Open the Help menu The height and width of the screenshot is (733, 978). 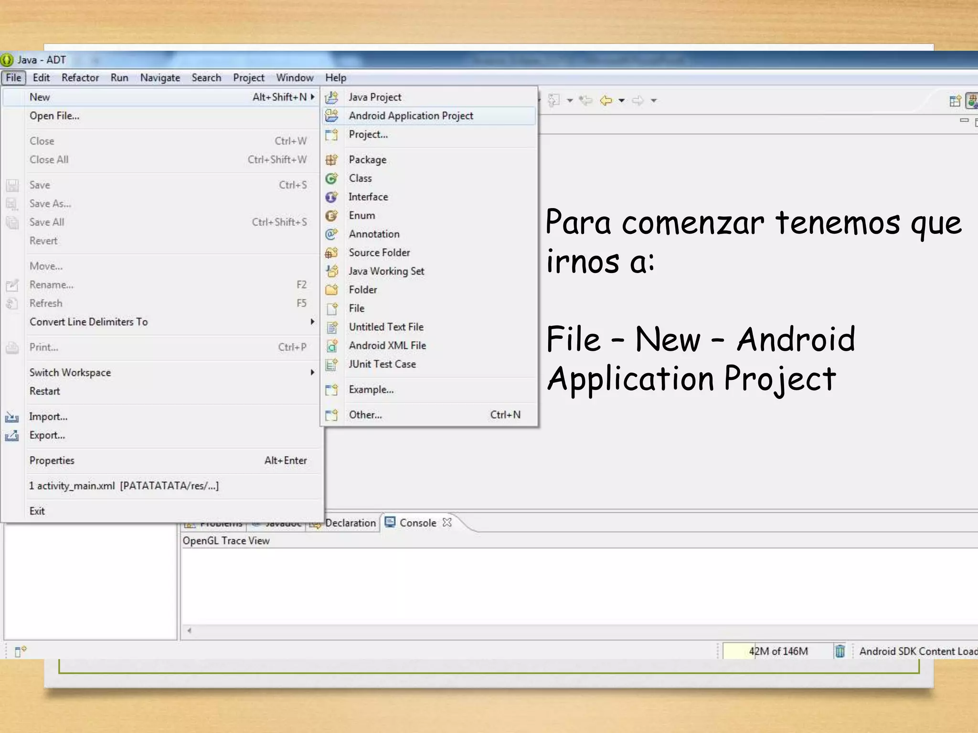click(x=336, y=78)
